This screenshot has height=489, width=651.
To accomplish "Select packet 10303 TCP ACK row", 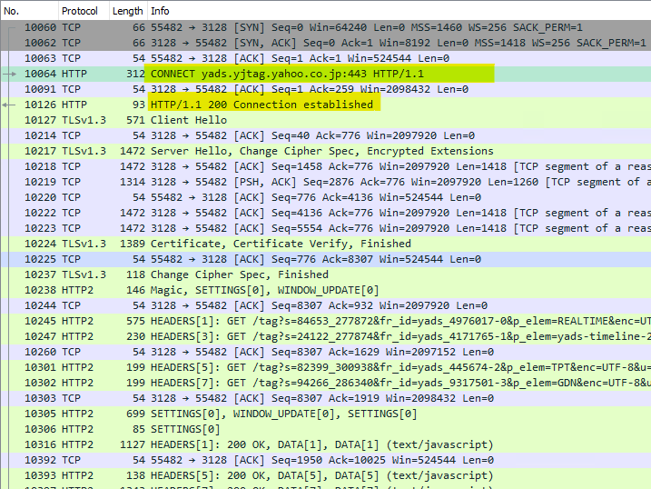I will pos(325,398).
